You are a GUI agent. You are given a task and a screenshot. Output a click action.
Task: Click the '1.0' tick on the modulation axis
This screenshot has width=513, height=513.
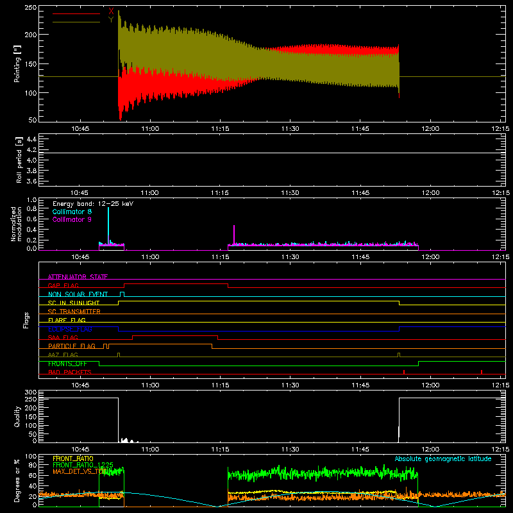pos(31,200)
